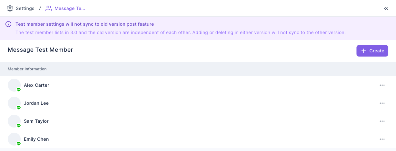
Task: Click Sam Taylor's avatar
Action: tap(14, 121)
